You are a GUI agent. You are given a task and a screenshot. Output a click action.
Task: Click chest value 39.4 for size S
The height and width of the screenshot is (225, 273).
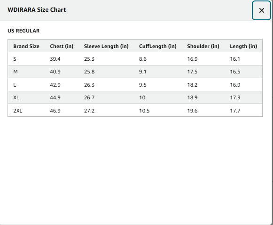(55, 59)
